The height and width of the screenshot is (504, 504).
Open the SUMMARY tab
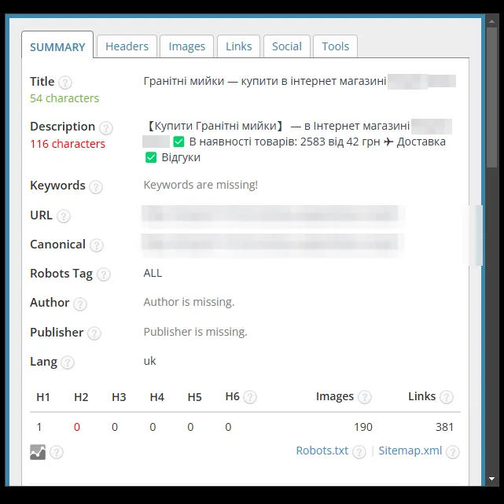(57, 46)
